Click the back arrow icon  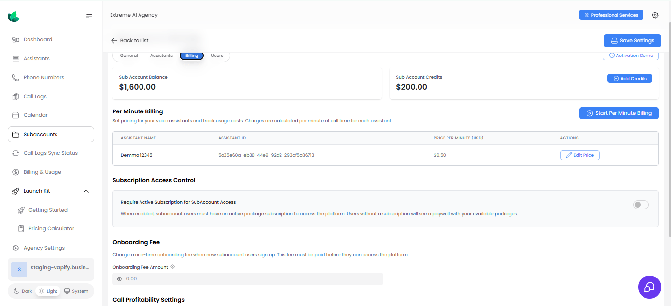click(x=114, y=41)
